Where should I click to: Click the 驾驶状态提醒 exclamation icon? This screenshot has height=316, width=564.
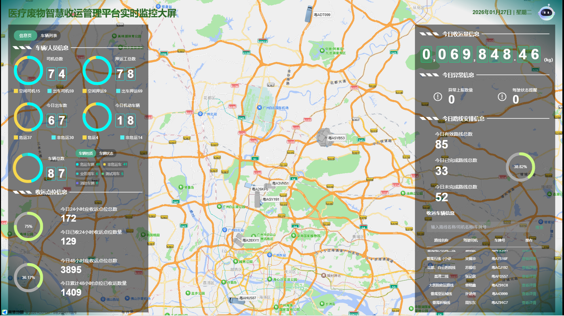coord(502,97)
